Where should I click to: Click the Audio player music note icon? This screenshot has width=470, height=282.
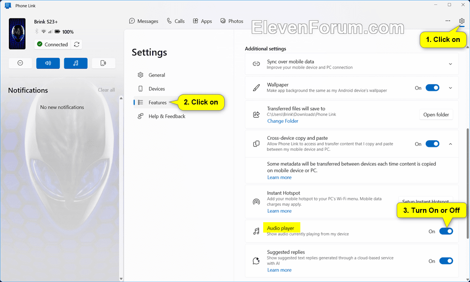[x=256, y=231]
